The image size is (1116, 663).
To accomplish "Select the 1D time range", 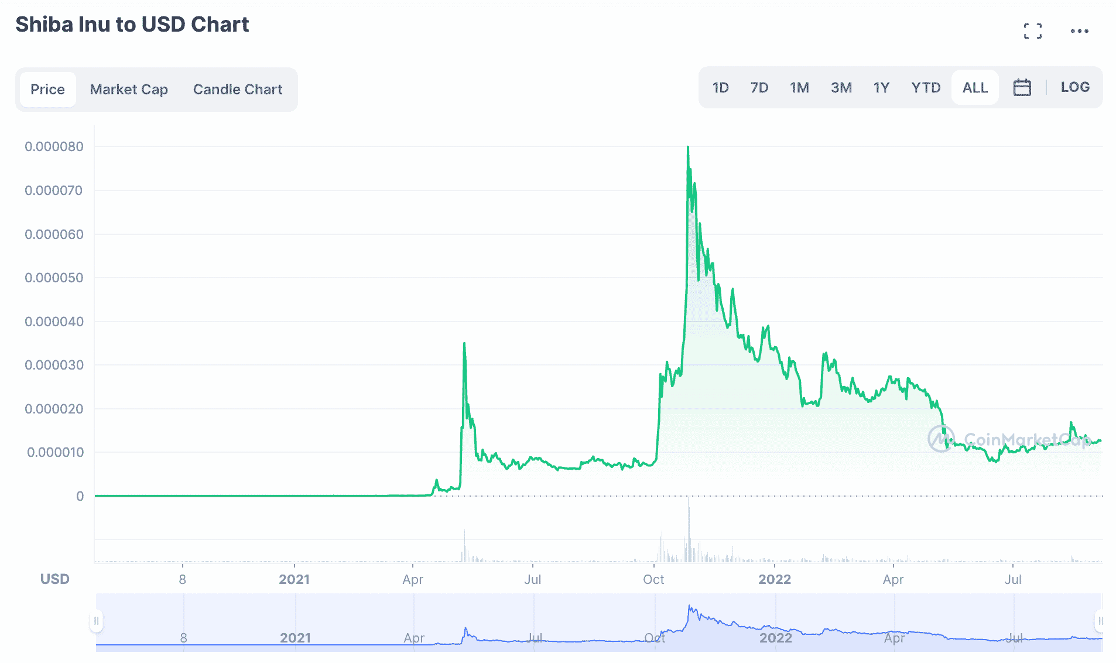I will coord(720,87).
